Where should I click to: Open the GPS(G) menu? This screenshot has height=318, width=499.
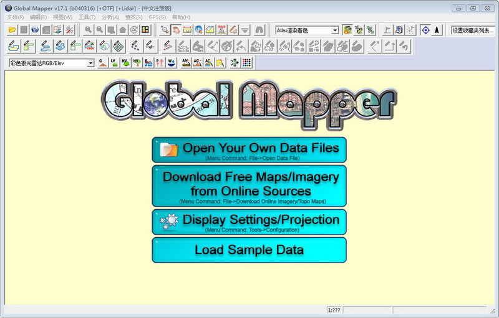pyautogui.click(x=157, y=17)
